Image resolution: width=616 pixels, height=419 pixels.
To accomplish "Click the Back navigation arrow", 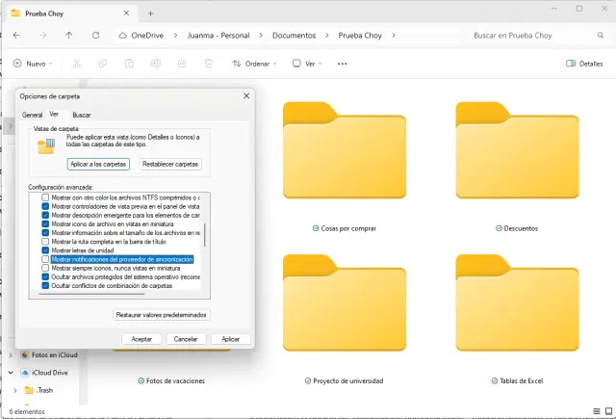I will coord(17,35).
